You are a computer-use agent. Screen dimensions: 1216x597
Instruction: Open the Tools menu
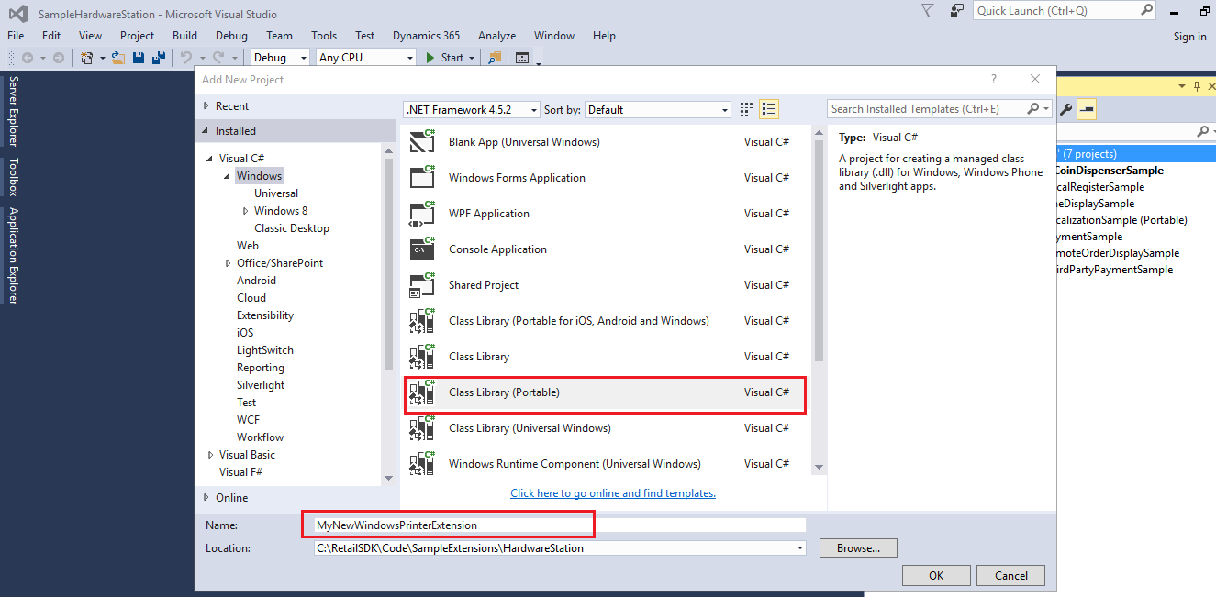point(324,35)
